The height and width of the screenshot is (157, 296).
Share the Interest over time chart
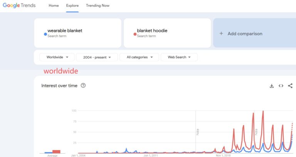(x=290, y=86)
